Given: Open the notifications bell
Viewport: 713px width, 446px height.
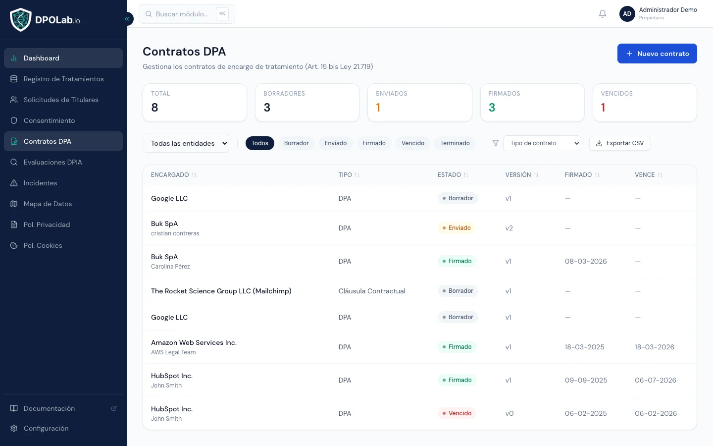Looking at the screenshot, I should (603, 14).
